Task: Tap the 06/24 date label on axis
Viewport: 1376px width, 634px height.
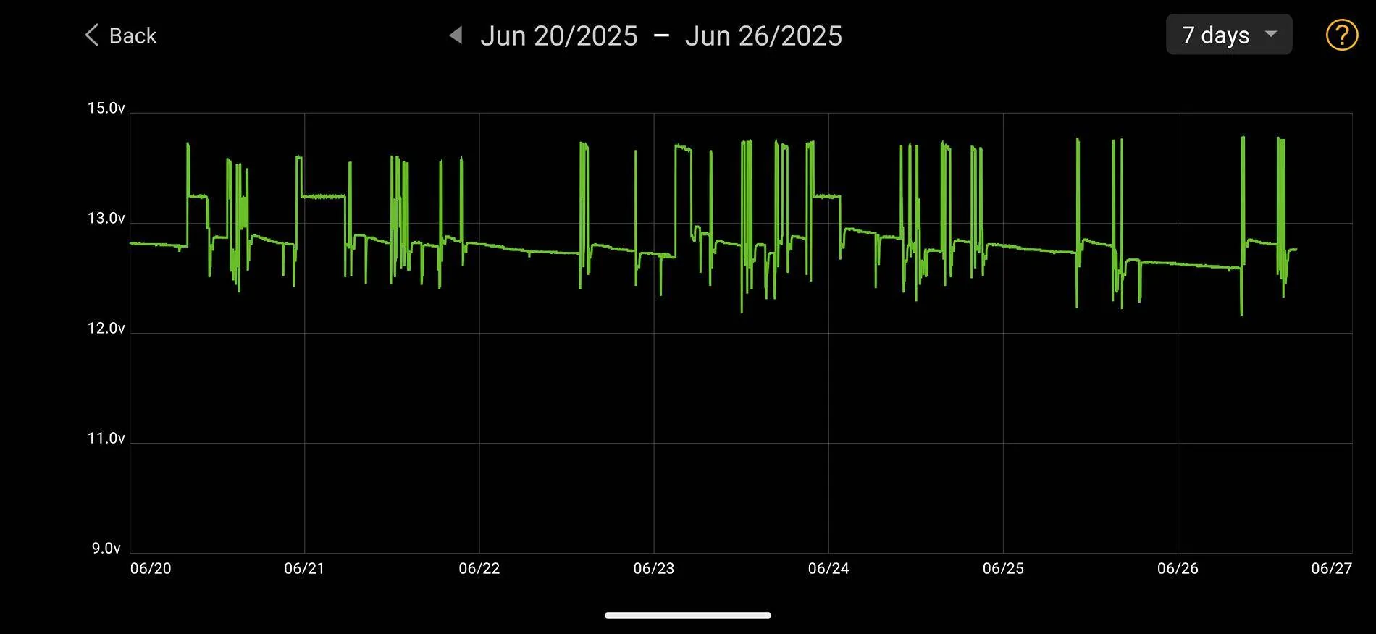Action: [x=828, y=569]
